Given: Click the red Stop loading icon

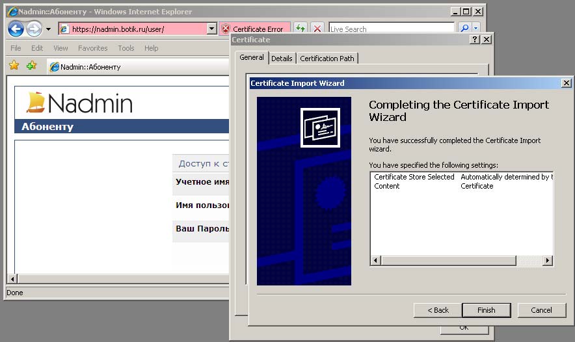Looking at the screenshot, I should pyautogui.click(x=317, y=29).
